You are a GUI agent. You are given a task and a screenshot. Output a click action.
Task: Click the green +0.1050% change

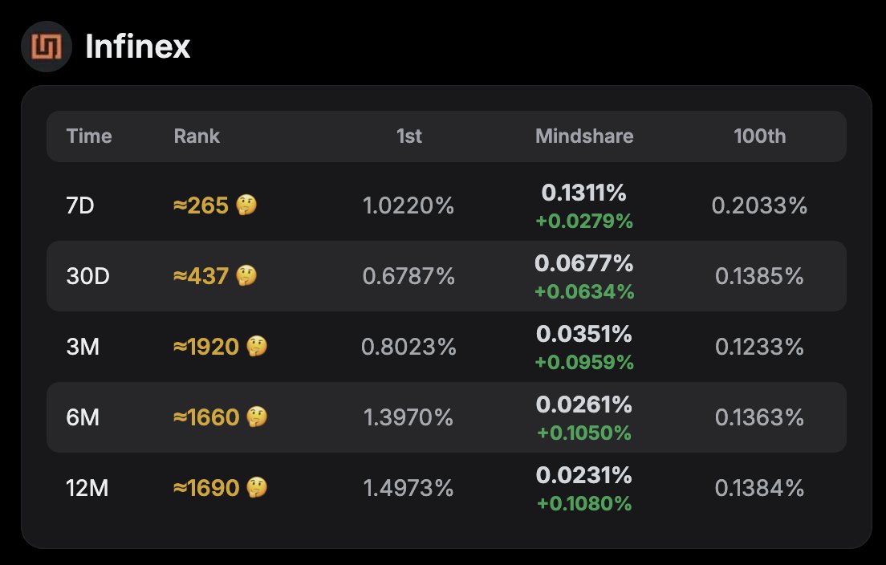[x=584, y=433]
